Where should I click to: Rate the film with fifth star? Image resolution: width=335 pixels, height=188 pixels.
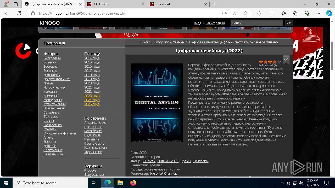tap(279, 62)
